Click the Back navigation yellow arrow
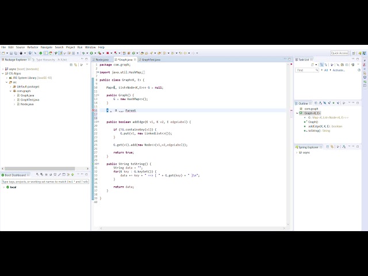 pos(185,53)
